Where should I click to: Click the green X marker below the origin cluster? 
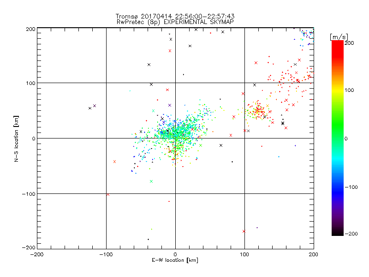[x=151, y=181]
